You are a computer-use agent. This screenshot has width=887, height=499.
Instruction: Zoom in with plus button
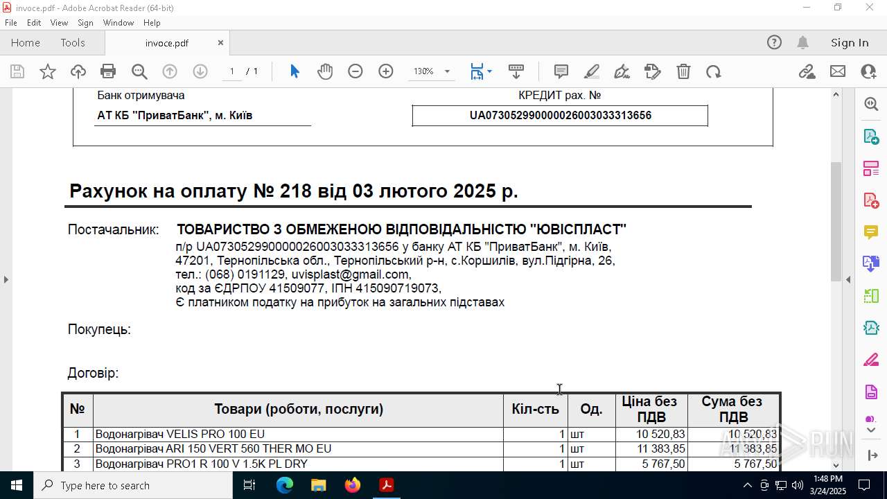point(386,71)
